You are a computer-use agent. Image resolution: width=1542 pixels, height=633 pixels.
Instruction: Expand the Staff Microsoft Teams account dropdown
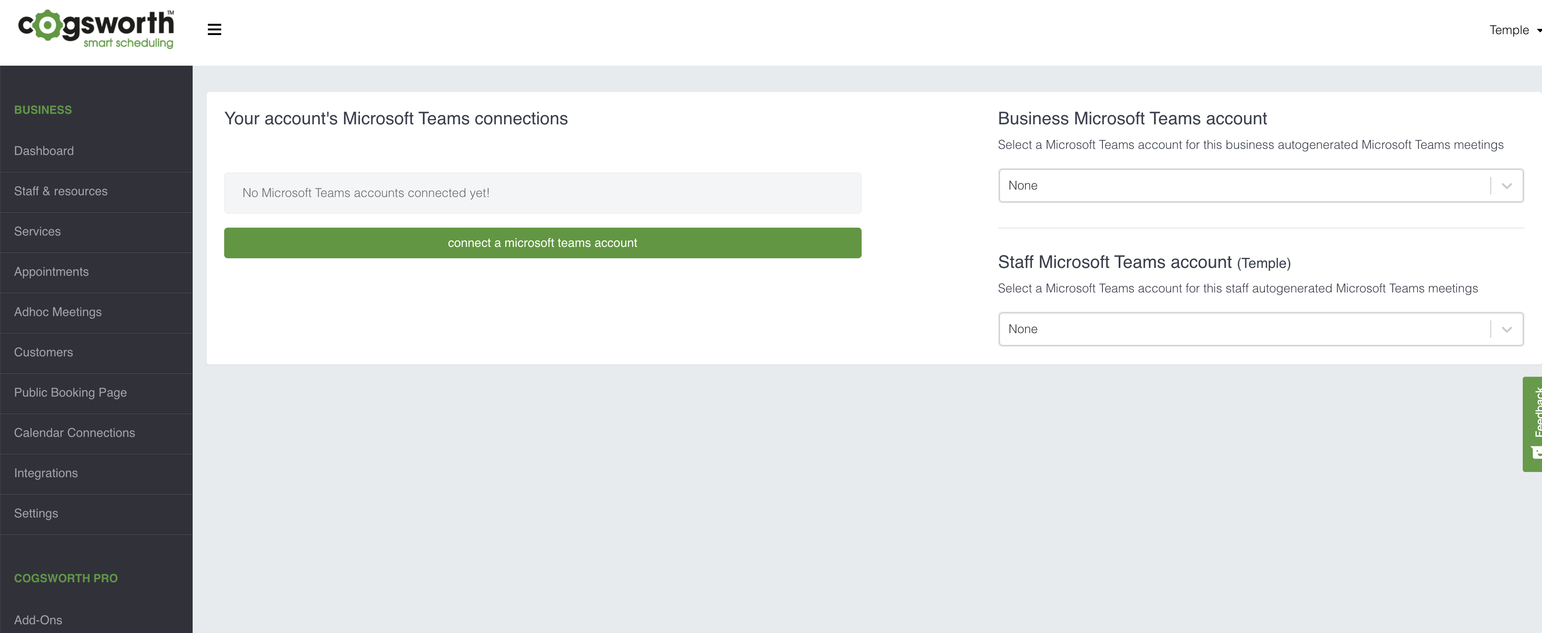tap(1260, 329)
